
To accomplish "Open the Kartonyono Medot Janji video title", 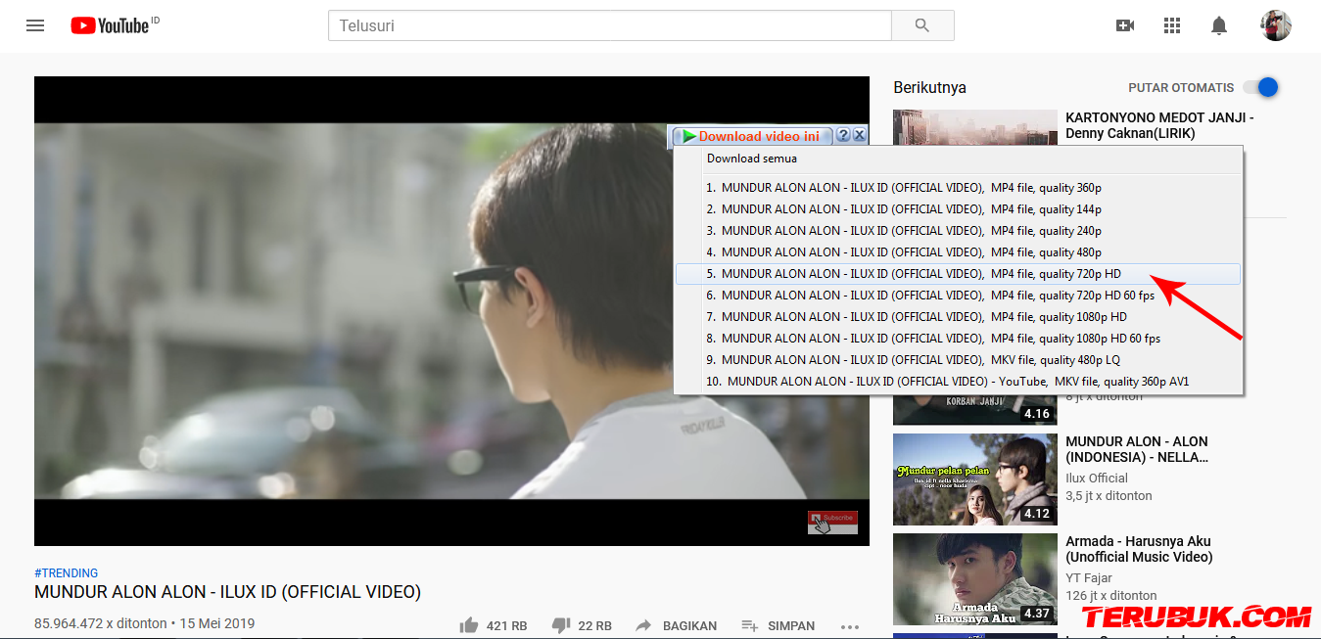I will 1159,125.
